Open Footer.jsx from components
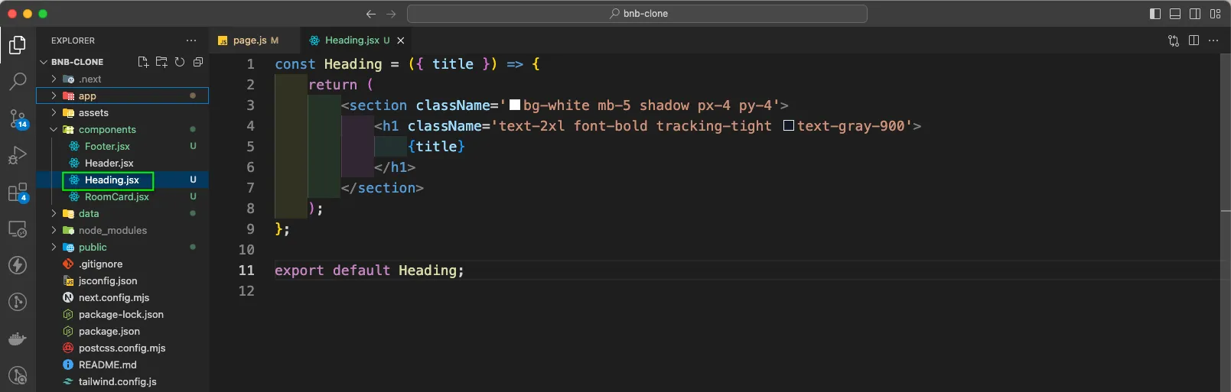This screenshot has width=1231, height=392. [107, 146]
